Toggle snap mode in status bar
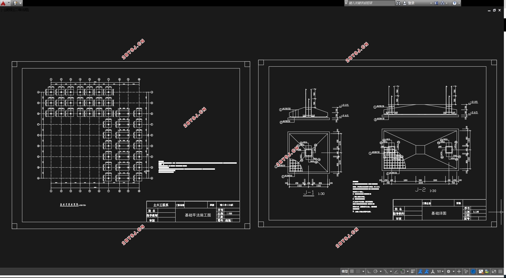The width and height of the screenshot is (506, 278). tap(358, 271)
